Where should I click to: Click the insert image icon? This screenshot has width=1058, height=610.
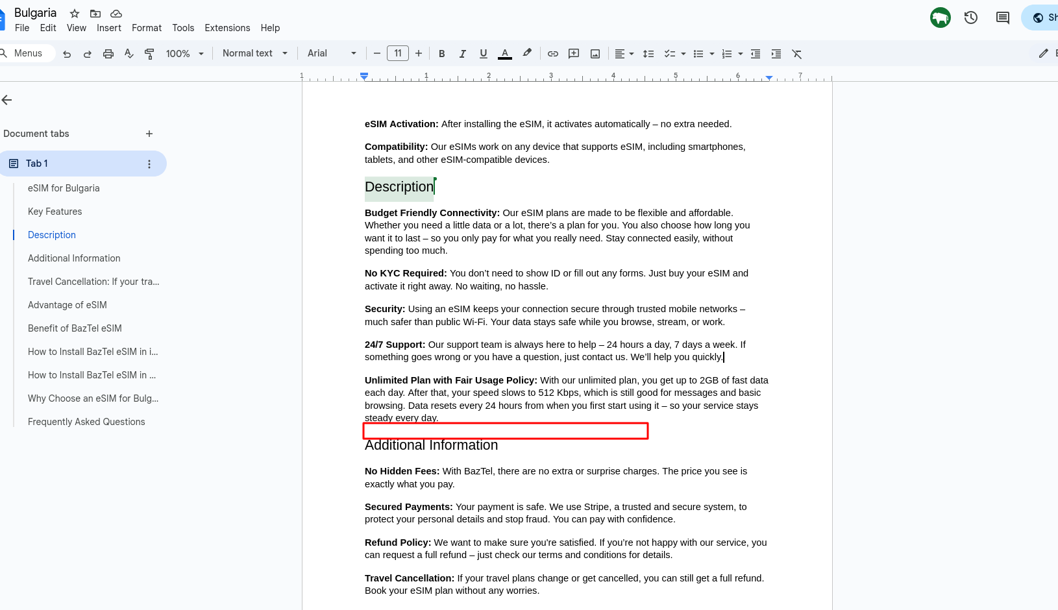click(x=595, y=54)
